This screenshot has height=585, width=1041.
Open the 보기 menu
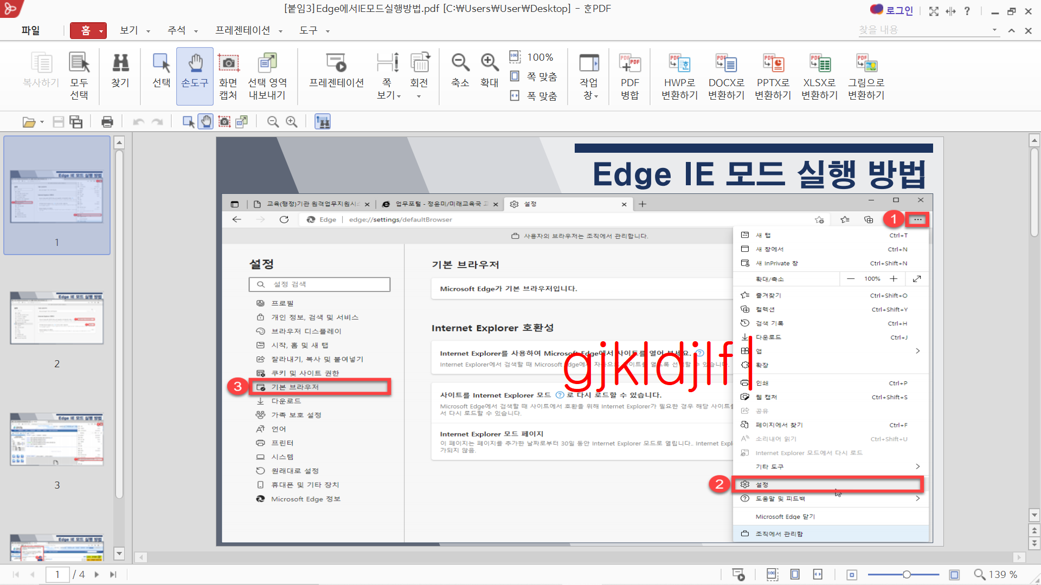(x=129, y=30)
